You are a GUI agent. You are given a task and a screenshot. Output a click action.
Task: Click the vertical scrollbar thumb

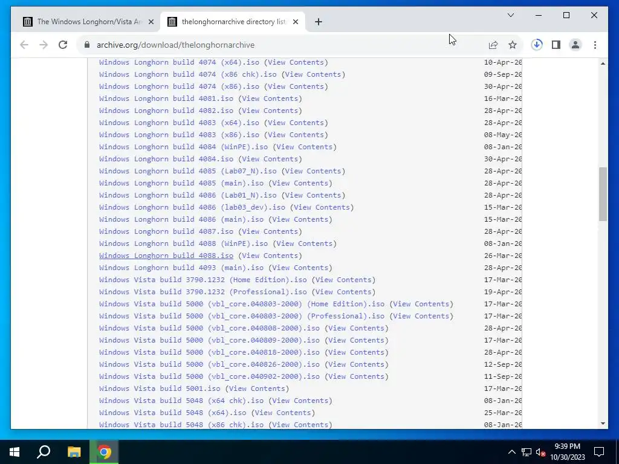[603, 194]
